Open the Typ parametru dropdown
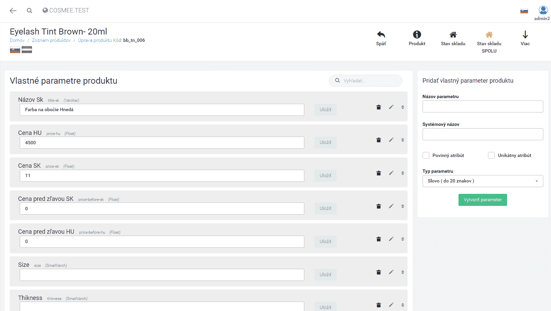Image resolution: width=551 pixels, height=311 pixels. coord(483,181)
